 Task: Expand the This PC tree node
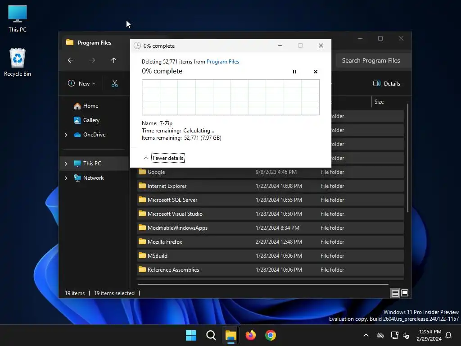[x=66, y=164]
